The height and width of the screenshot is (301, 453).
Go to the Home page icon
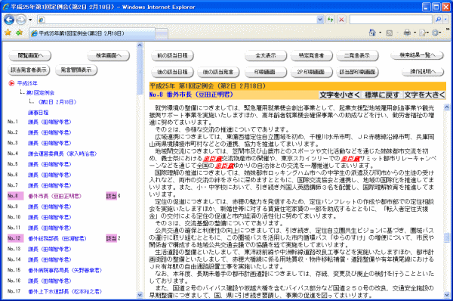(372, 33)
